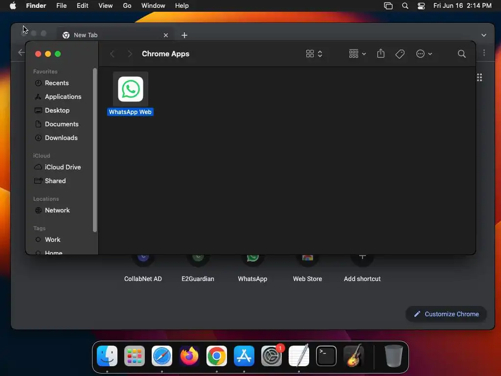Open the Finder menu in menu bar
This screenshot has height=376, width=501.
(36, 6)
